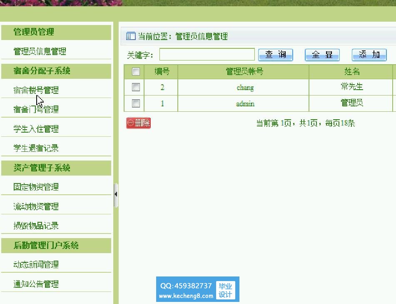Toggle the select-all checkbox in table header

pyautogui.click(x=136, y=72)
